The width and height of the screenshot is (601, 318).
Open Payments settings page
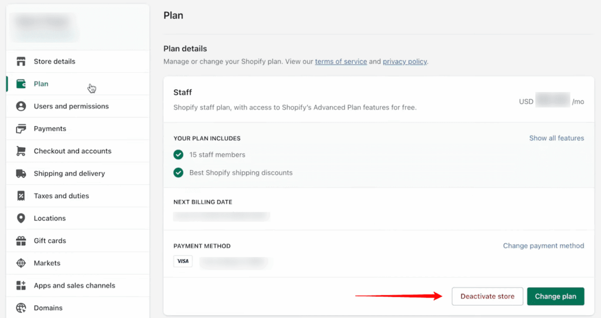coord(78,128)
